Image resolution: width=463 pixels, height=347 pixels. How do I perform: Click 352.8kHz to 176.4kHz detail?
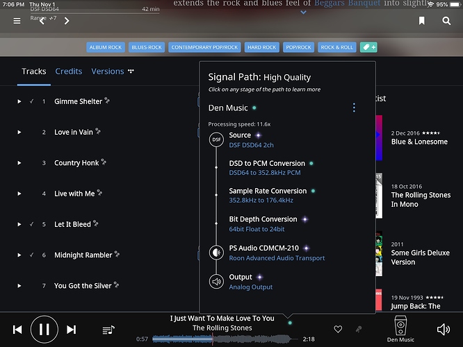[261, 201]
